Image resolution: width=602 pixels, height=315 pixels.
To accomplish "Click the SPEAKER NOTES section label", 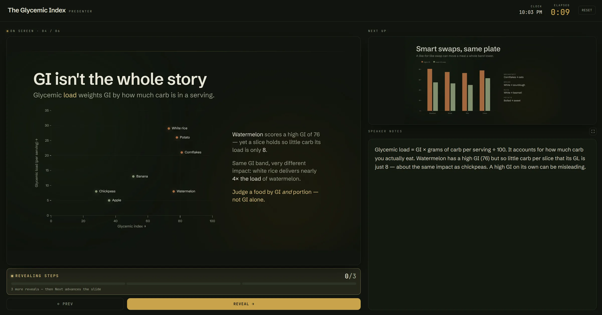I will pos(385,131).
